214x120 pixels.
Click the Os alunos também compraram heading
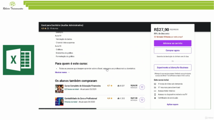[x=76, y=81]
